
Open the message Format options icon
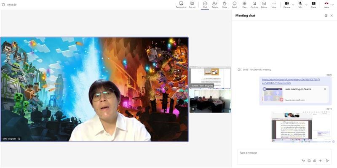click(303, 161)
